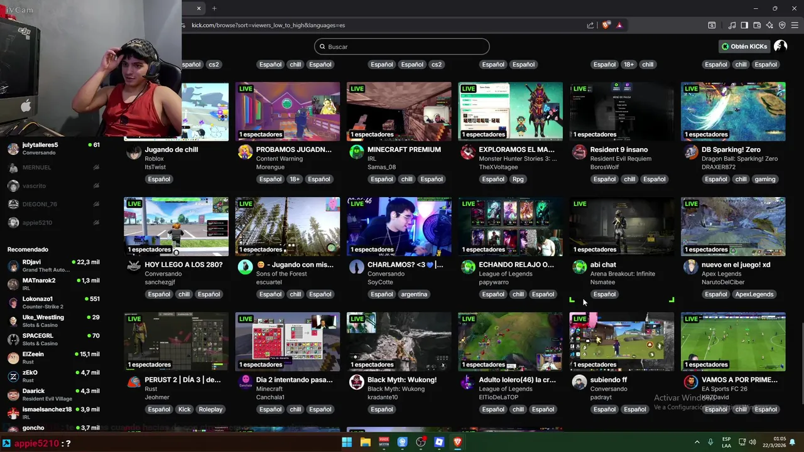This screenshot has width=804, height=452.
Task: Click the Monster Hunter Stories 3 category link
Action: [518, 159]
